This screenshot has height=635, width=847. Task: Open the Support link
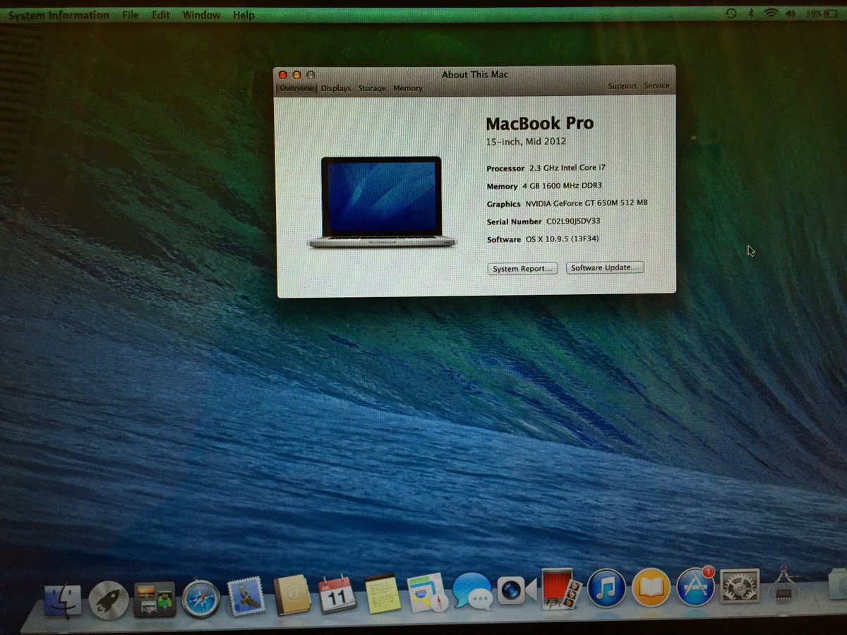623,86
